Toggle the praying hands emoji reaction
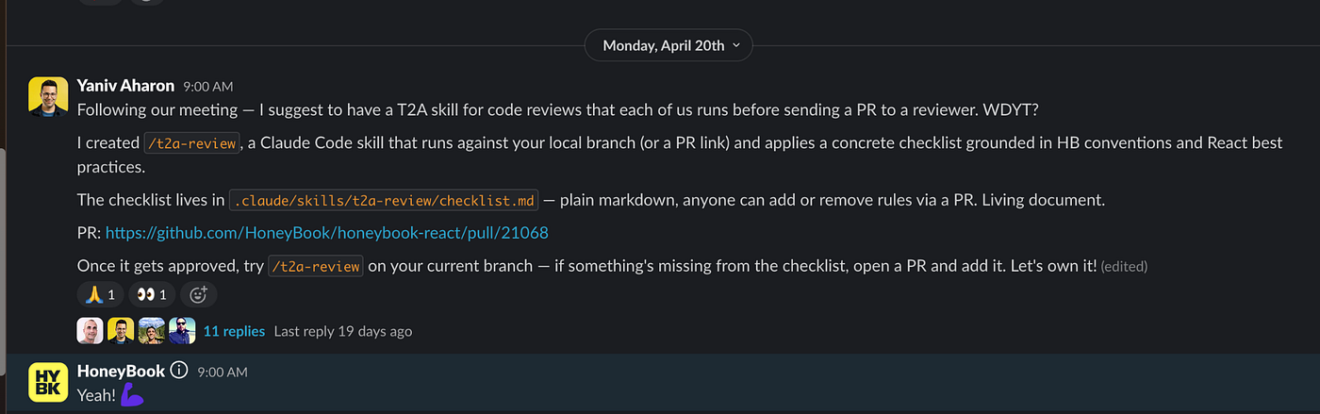The image size is (1320, 414). click(100, 295)
